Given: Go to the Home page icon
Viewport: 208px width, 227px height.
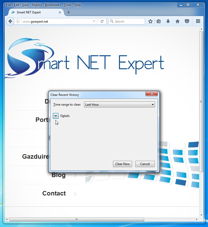Looking at the screenshot, I should pyautogui.click(x=178, y=22).
